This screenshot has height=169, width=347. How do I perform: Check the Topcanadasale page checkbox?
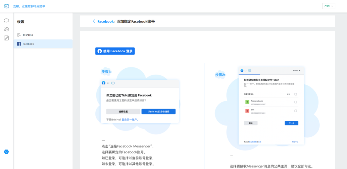[x=296, y=102]
